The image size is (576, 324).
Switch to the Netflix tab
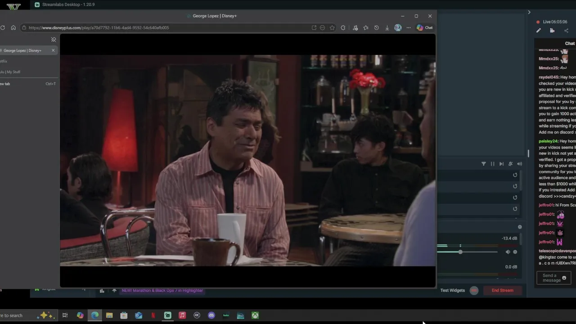[x=27, y=61]
